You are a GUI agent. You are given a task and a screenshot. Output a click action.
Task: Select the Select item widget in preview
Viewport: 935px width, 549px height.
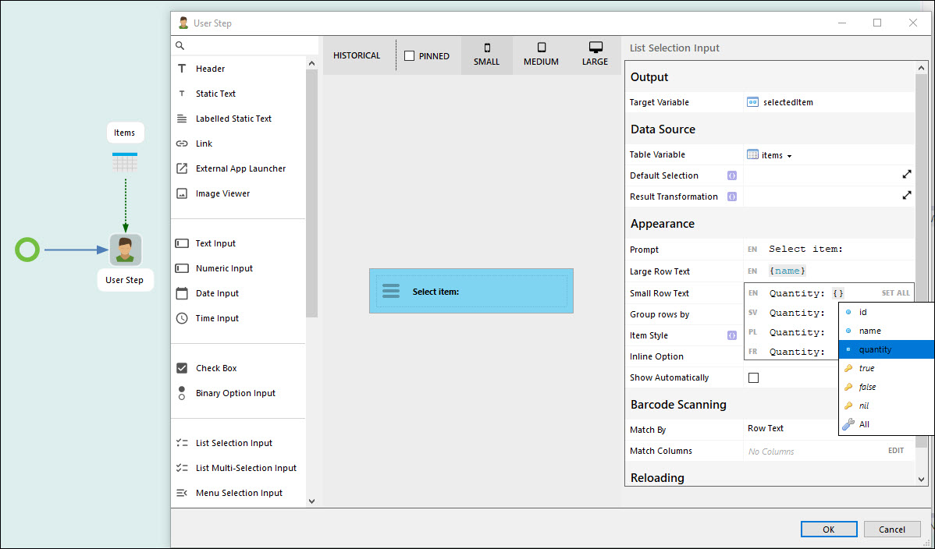pyautogui.click(x=471, y=291)
